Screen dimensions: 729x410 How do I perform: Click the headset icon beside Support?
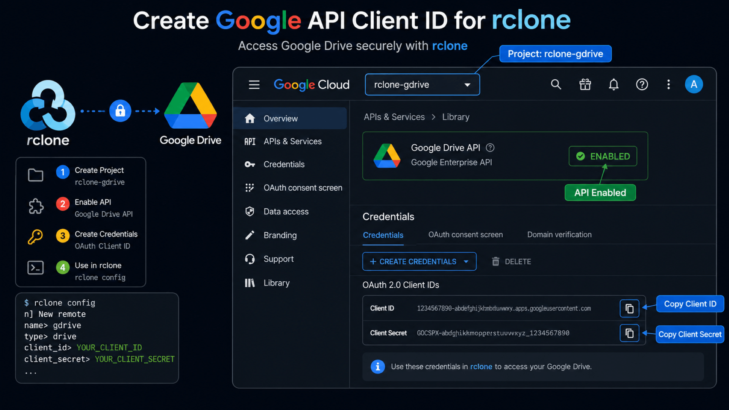pyautogui.click(x=249, y=259)
